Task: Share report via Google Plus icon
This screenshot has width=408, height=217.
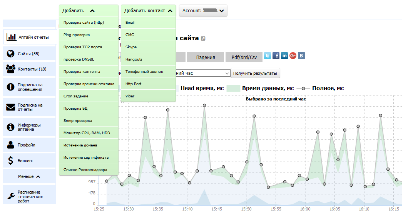Action: pyautogui.click(x=293, y=56)
